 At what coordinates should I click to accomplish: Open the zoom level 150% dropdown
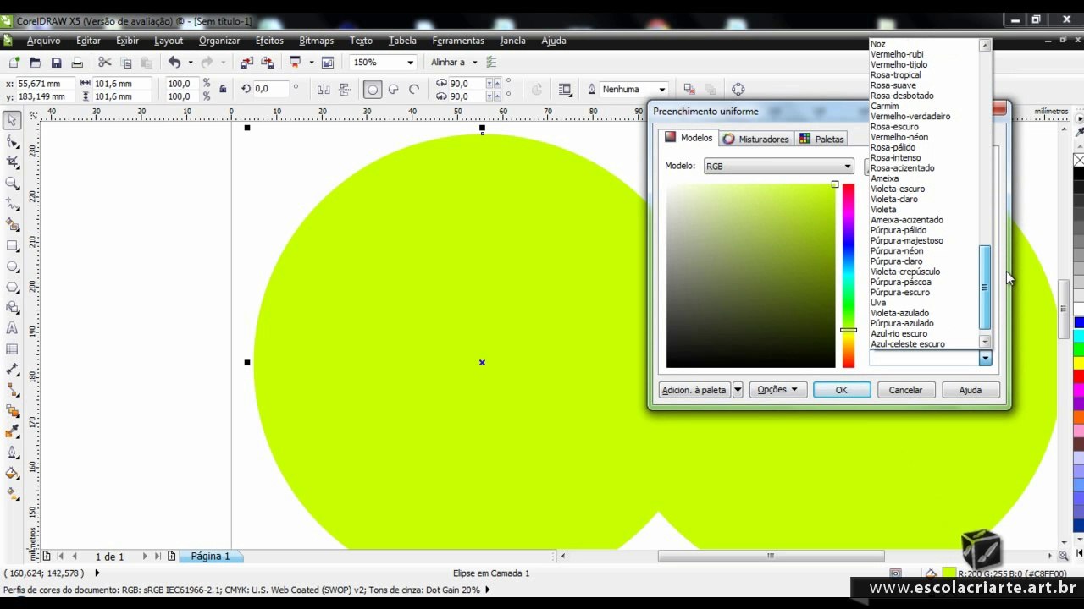(411, 63)
